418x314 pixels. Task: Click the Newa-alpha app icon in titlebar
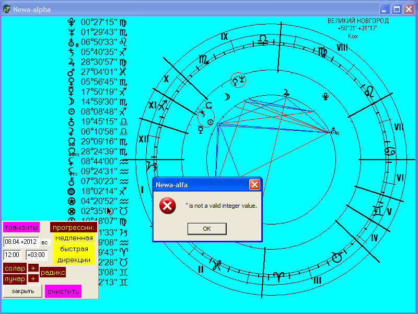(x=6, y=9)
